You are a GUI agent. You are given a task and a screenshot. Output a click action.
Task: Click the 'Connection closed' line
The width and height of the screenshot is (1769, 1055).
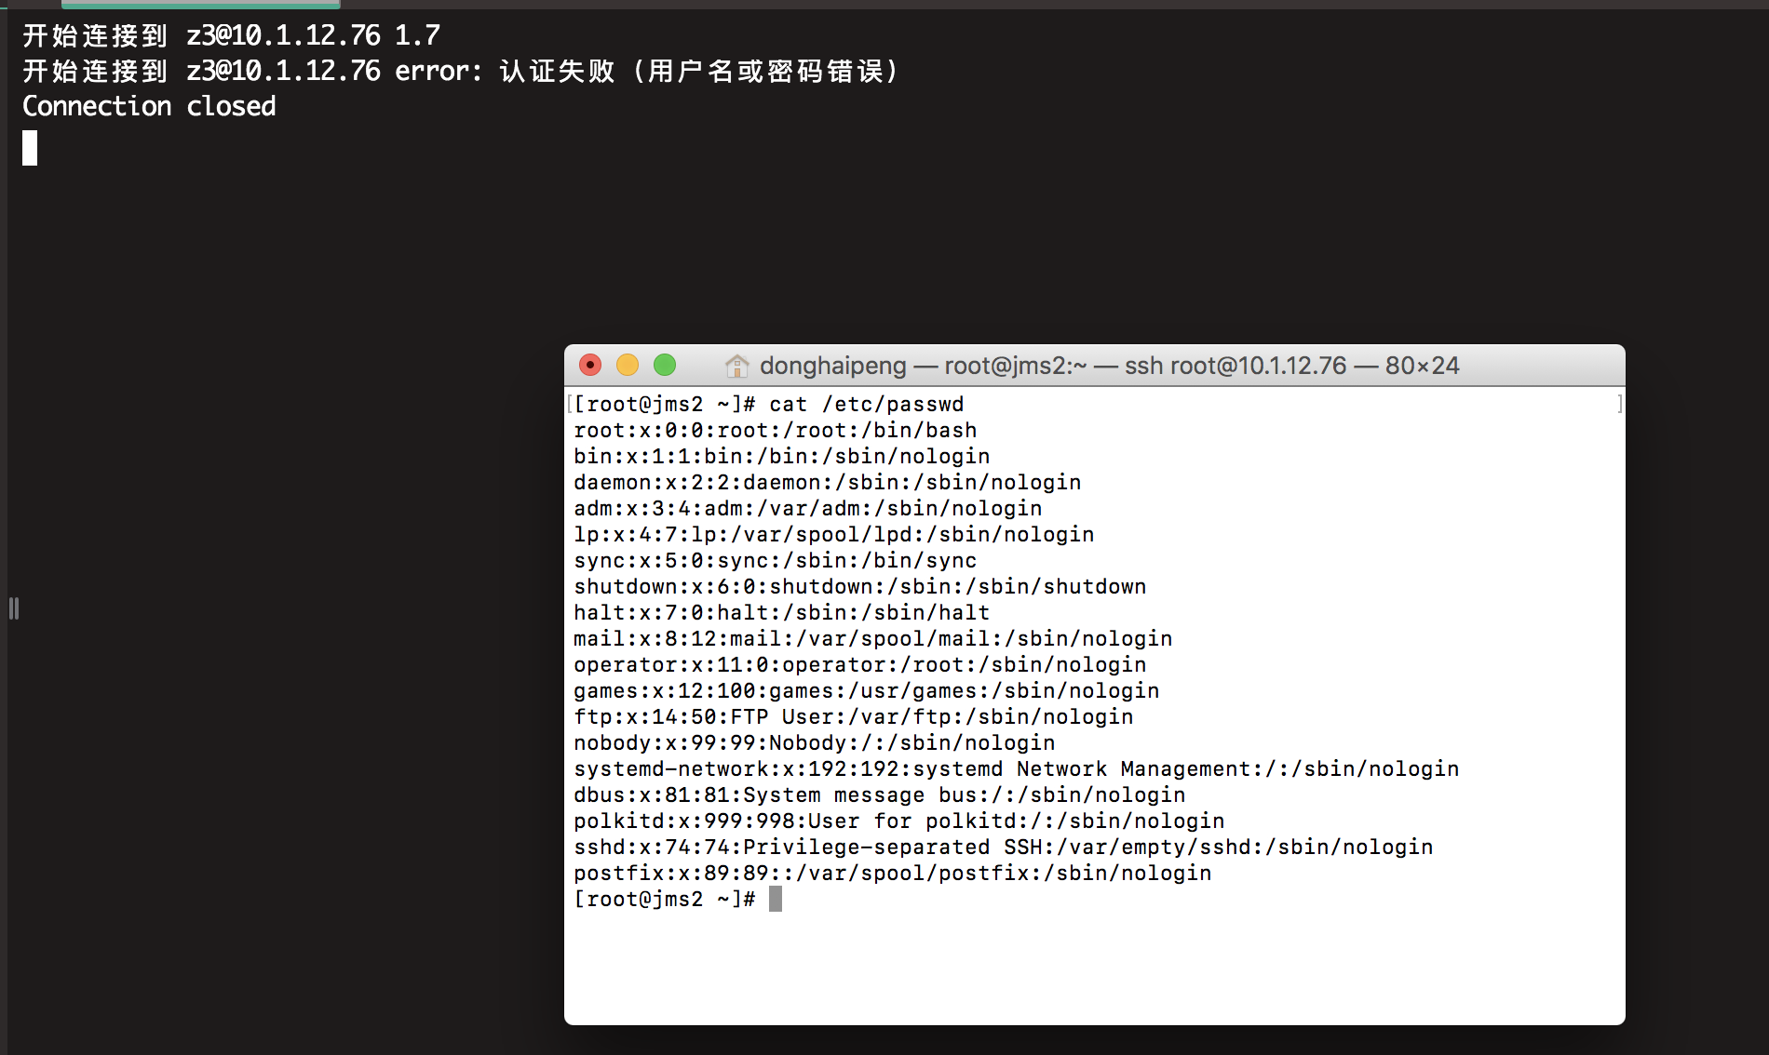(149, 106)
